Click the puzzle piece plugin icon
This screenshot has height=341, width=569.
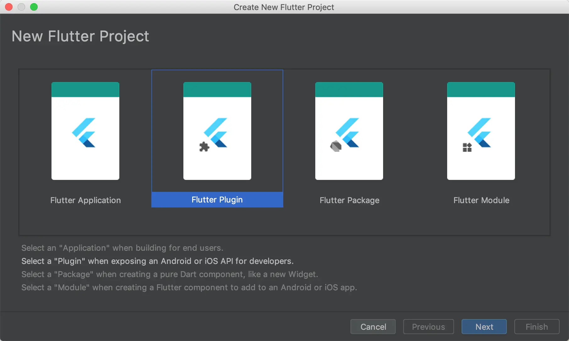tap(204, 147)
